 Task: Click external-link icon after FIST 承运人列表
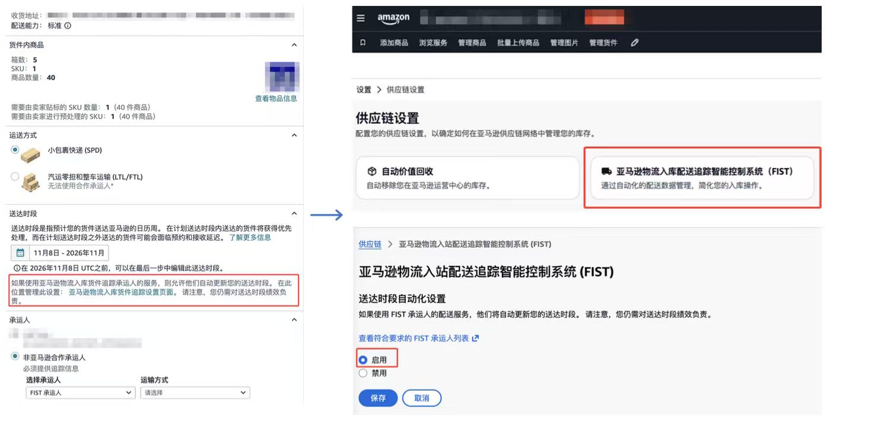(475, 339)
